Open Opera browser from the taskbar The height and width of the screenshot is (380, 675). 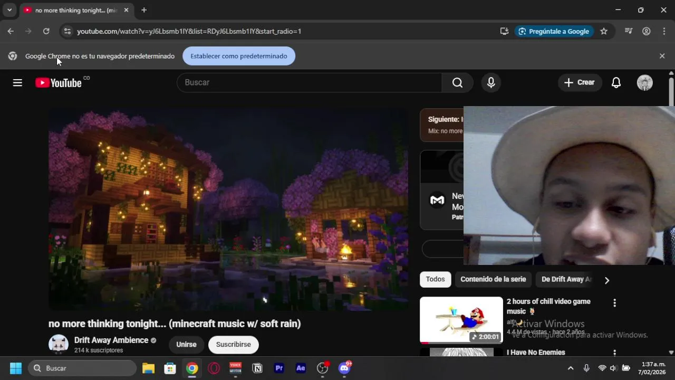pyautogui.click(x=214, y=368)
